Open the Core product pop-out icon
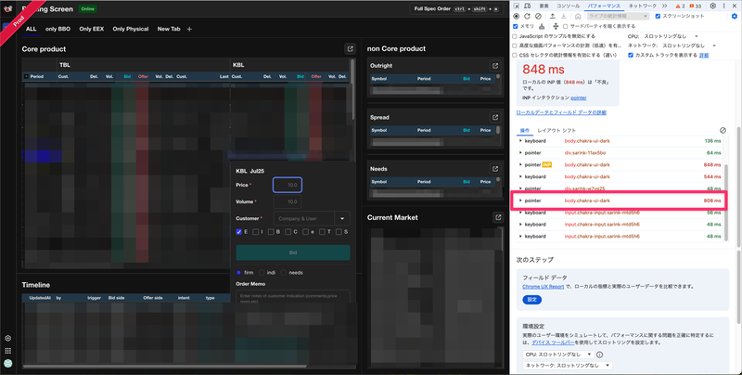742x375 pixels. [x=351, y=49]
